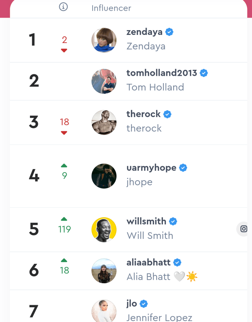This screenshot has height=322, width=252.
Task: Click the red down arrow under 18
Action: point(64,133)
